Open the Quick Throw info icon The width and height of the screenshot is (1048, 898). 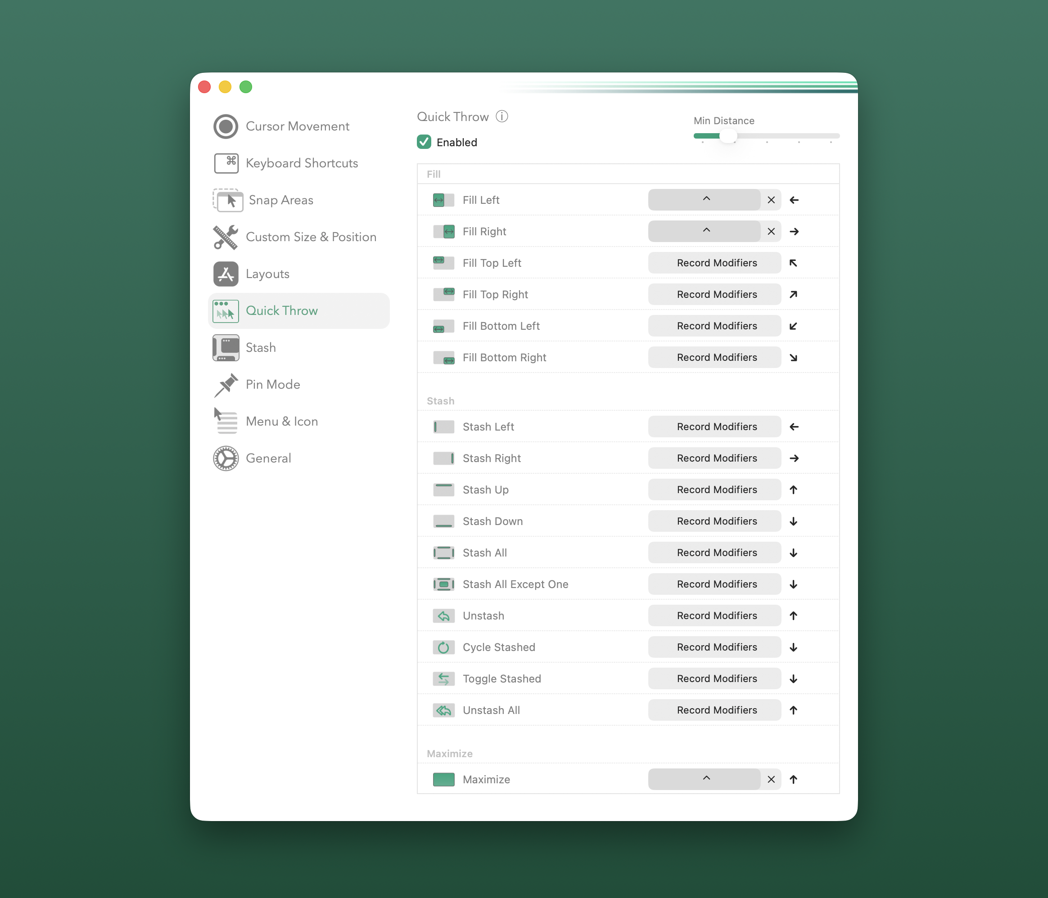501,117
